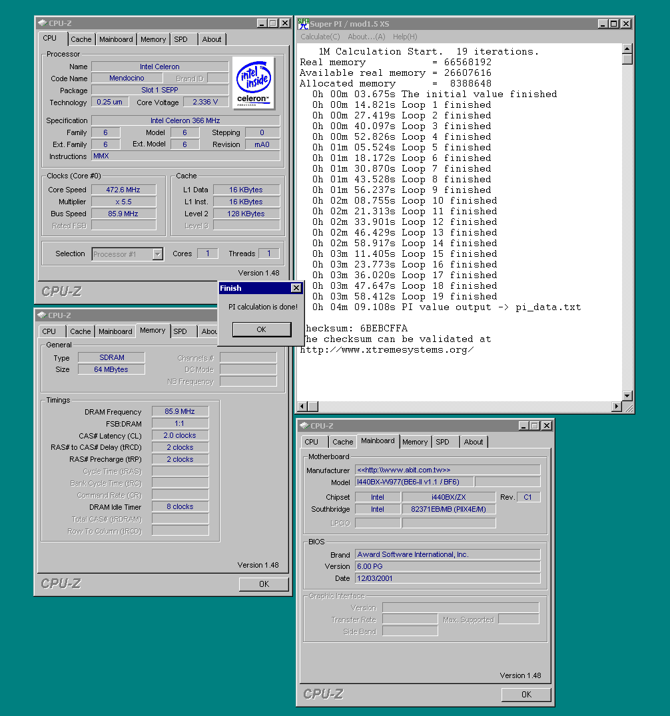Click the icon in the top CPU-Z title bar

click(x=43, y=23)
